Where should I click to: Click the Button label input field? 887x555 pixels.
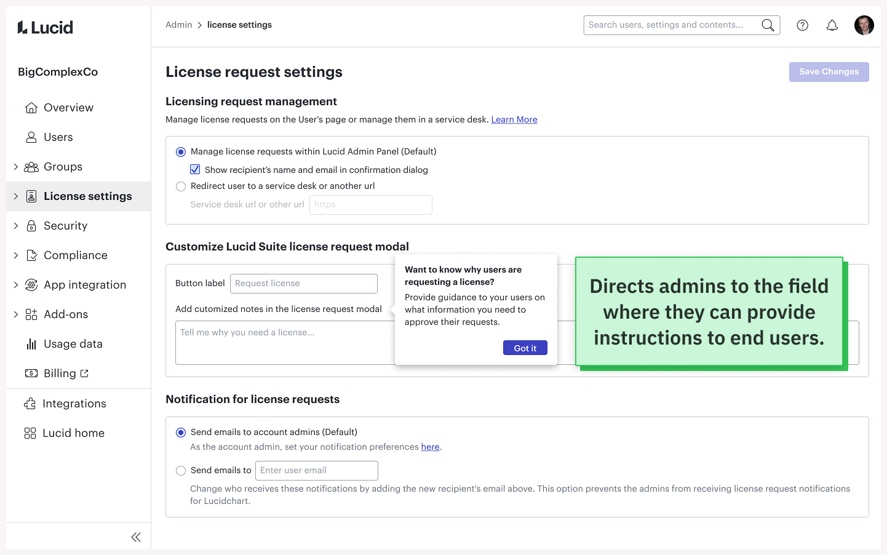[x=304, y=284]
